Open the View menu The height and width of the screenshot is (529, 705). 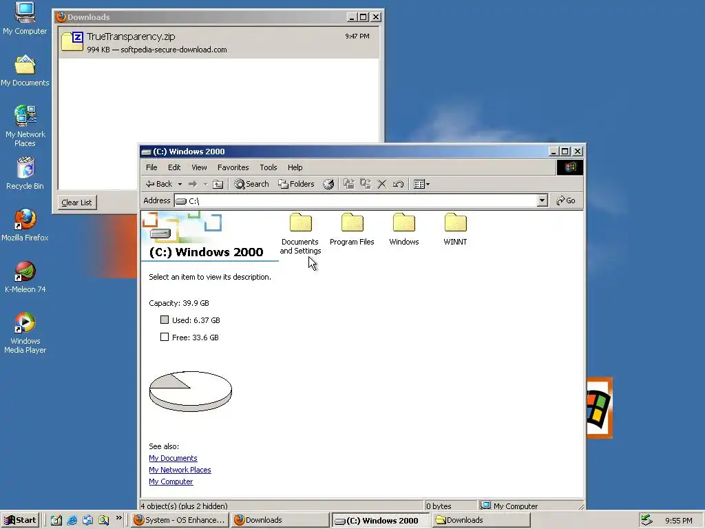pyautogui.click(x=199, y=167)
